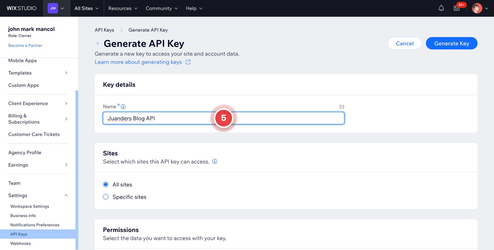
Task: Click the sidebar vertical scrollbar
Action: [77, 170]
